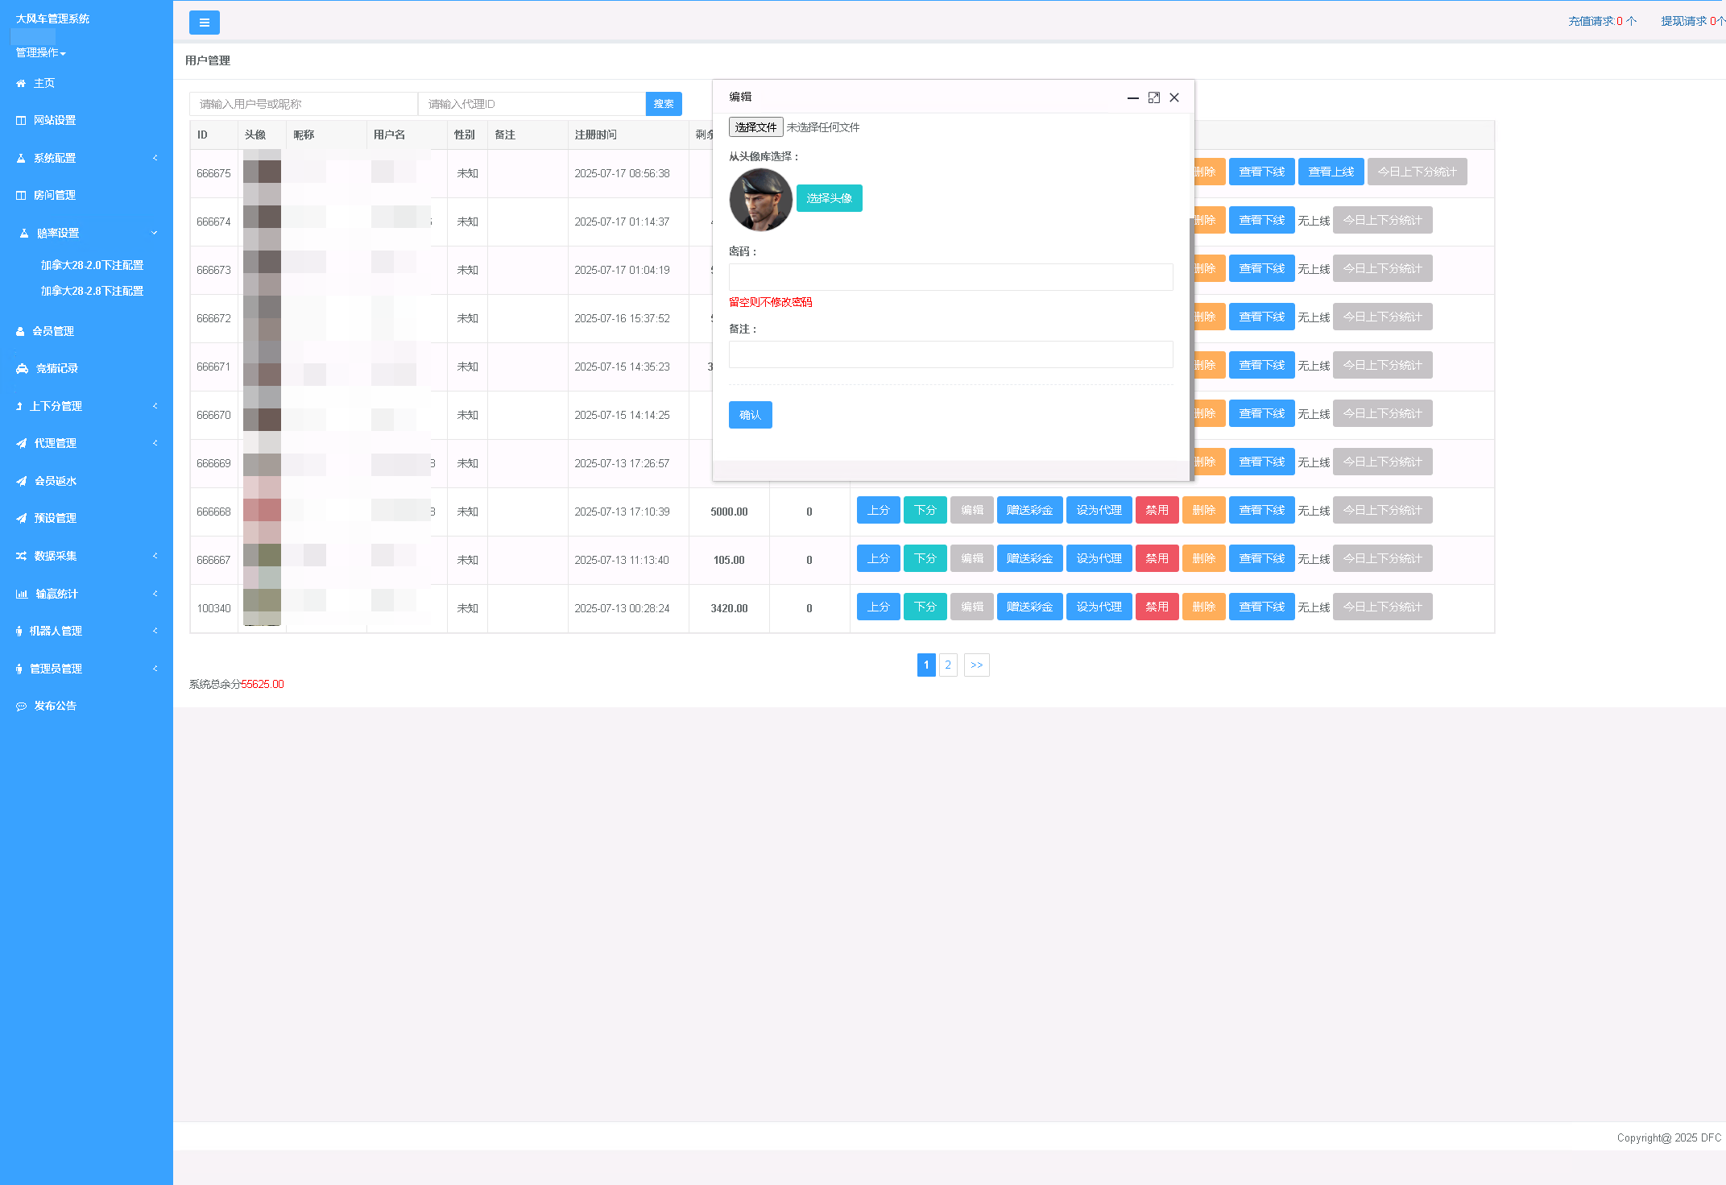Click the car icon for 竞猜记录
The width and height of the screenshot is (1726, 1185).
tap(22, 368)
